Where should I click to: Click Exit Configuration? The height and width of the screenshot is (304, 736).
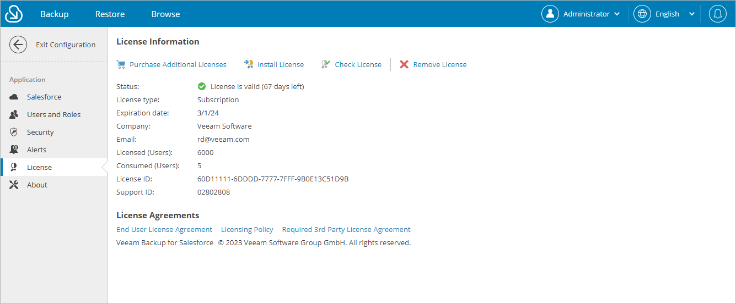click(66, 45)
